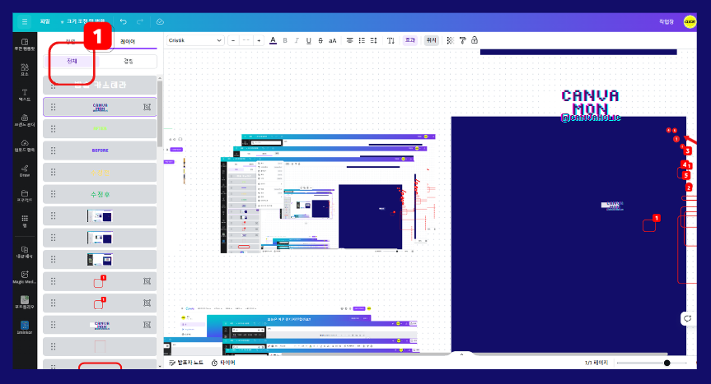Open the 요소 (Elements) sidebar panel
The width and height of the screenshot is (711, 384).
pos(25,70)
